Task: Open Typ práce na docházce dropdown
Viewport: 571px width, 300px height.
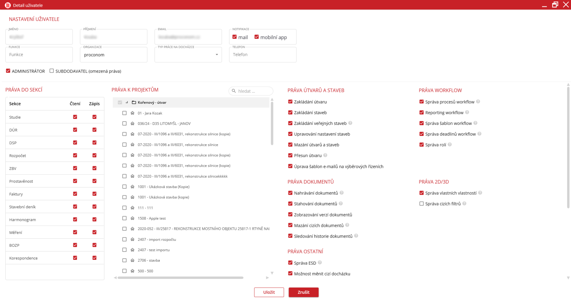Action: [217, 55]
